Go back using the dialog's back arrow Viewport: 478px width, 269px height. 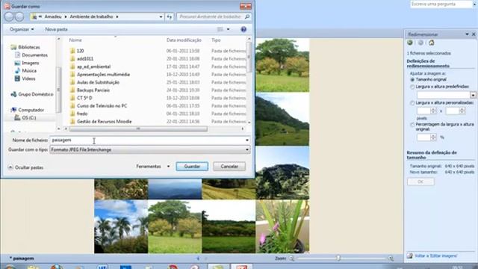pos(9,16)
